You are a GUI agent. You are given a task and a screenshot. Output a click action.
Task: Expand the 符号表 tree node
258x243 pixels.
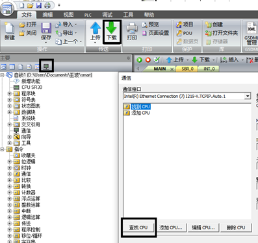click(9, 100)
